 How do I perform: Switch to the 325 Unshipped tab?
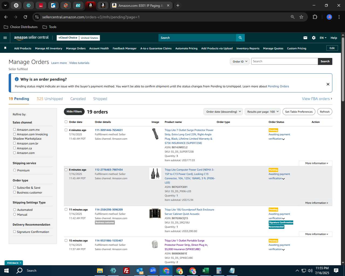50,99
